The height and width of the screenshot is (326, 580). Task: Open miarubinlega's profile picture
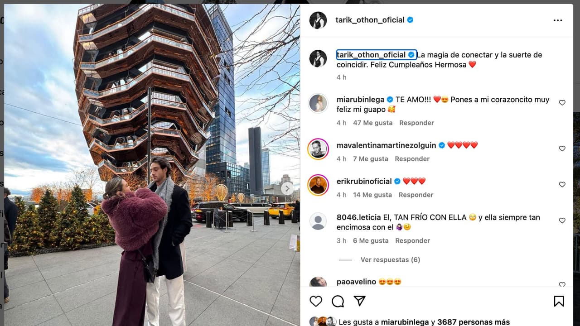point(318,103)
